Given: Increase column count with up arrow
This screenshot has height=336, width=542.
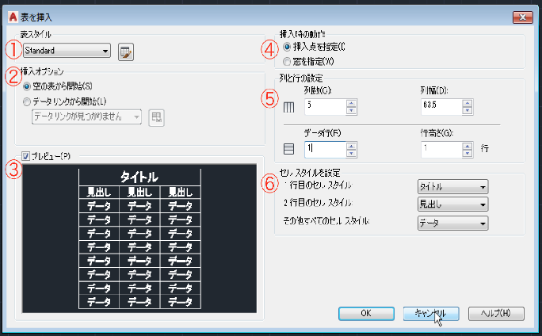Looking at the screenshot, I should click(351, 103).
